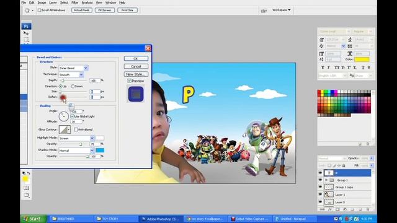Click the lock transparent pixels icon
The height and width of the screenshot is (223, 397).
click(329, 165)
